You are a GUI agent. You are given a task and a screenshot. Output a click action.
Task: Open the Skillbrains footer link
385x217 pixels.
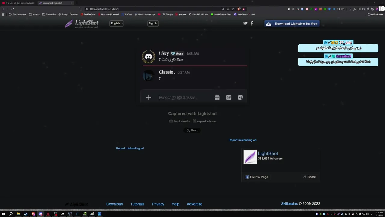[x=289, y=204]
